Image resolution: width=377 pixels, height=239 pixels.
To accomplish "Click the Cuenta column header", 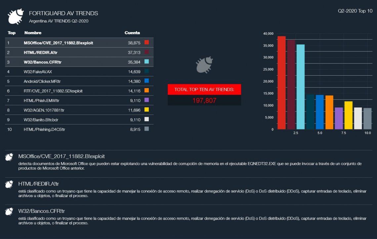I will [132, 33].
